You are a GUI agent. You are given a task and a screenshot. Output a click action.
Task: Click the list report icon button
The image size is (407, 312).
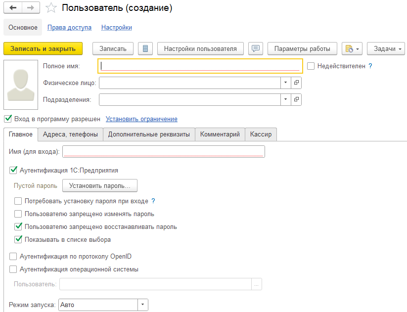[145, 48]
